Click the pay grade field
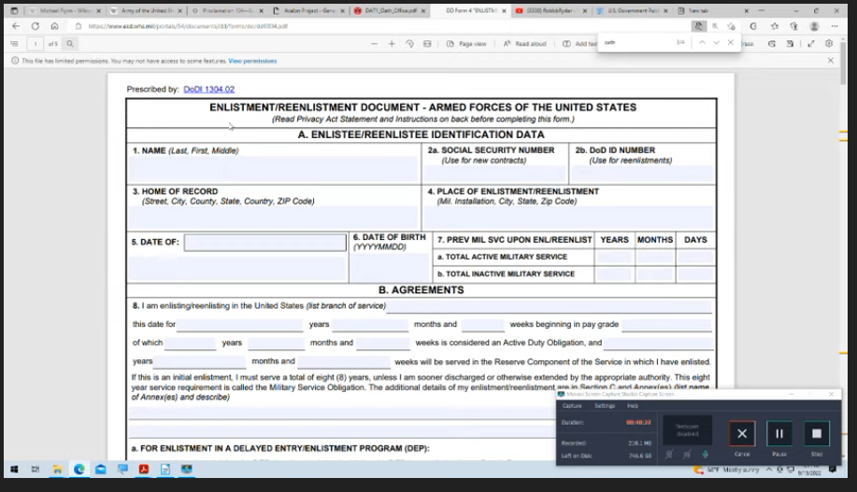The image size is (857, 492). (666, 325)
